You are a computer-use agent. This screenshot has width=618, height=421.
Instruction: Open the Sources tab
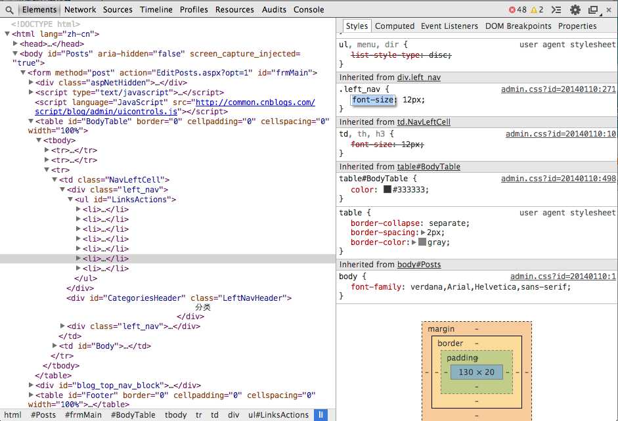(118, 9)
